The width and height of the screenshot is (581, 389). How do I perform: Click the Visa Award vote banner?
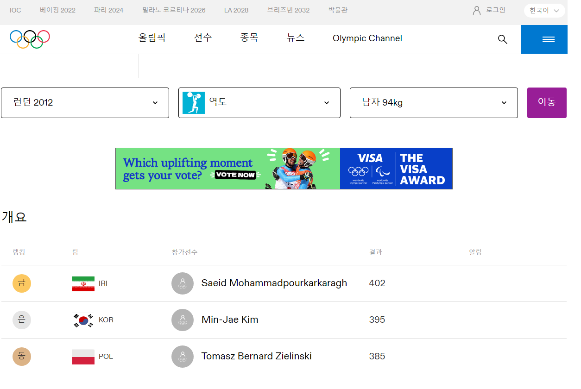pyautogui.click(x=284, y=169)
